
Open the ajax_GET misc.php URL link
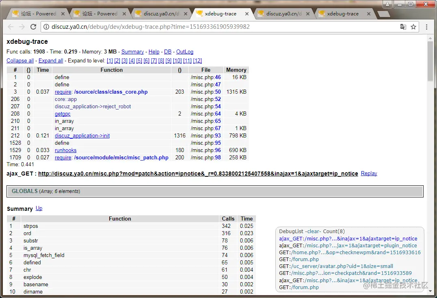point(198,174)
